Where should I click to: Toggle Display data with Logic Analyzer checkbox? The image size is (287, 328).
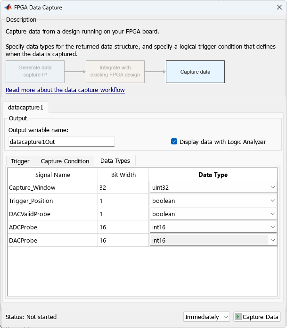(x=174, y=142)
